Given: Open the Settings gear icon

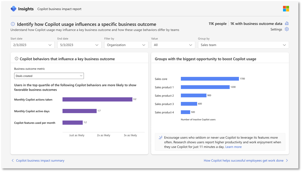Looking at the screenshot, I should tap(286, 29).
